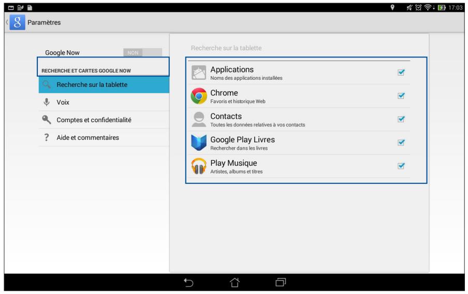Select Recherche sur la tablette menu item
The height and width of the screenshot is (294, 468).
pyautogui.click(x=104, y=85)
